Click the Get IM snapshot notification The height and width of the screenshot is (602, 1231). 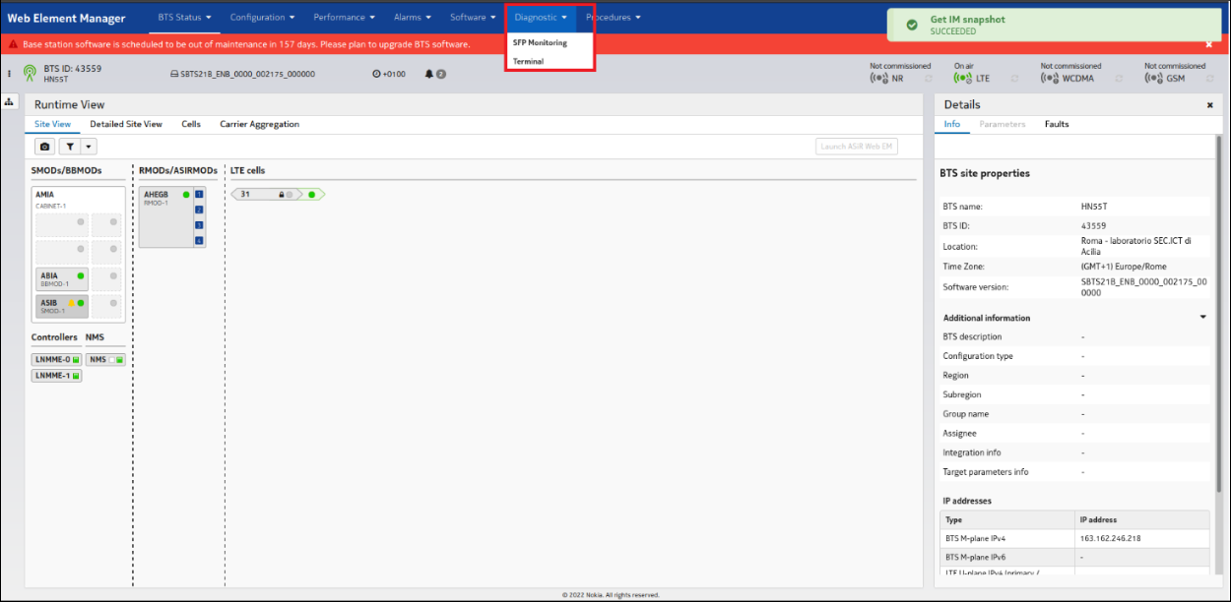(x=1053, y=25)
